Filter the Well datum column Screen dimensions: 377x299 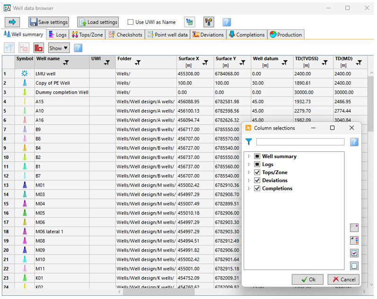285,63
